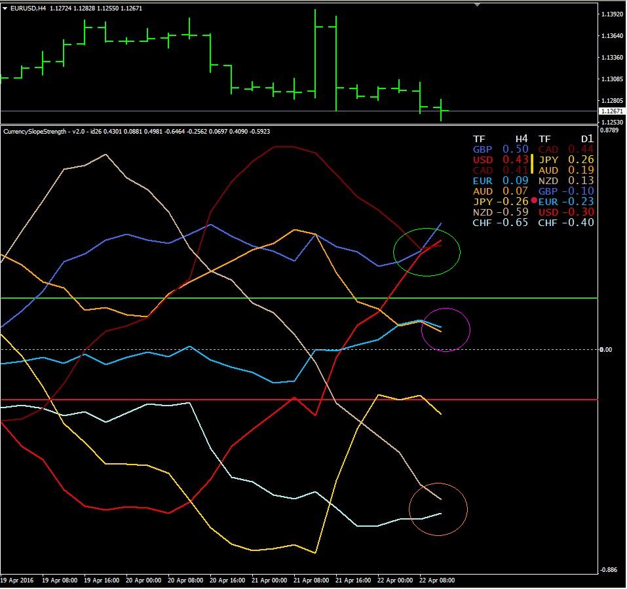Click GBP in the H4 strength column
The image size is (627, 589).
(x=482, y=149)
